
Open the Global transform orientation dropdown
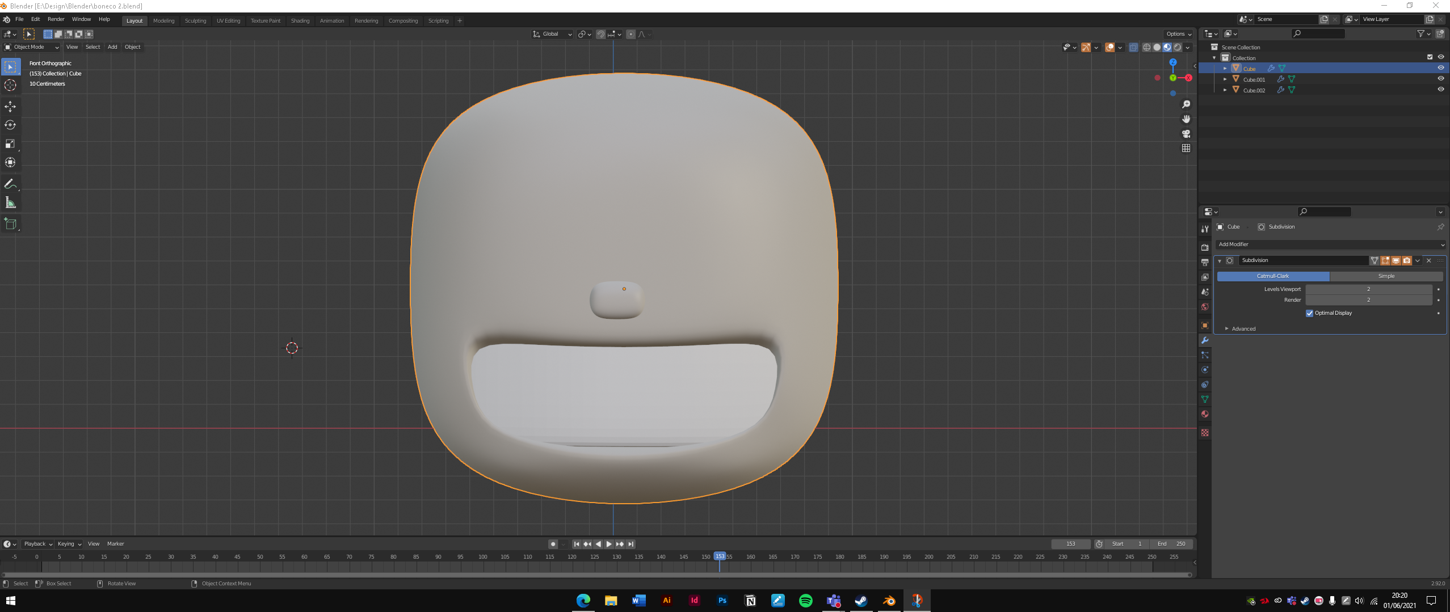click(x=552, y=34)
